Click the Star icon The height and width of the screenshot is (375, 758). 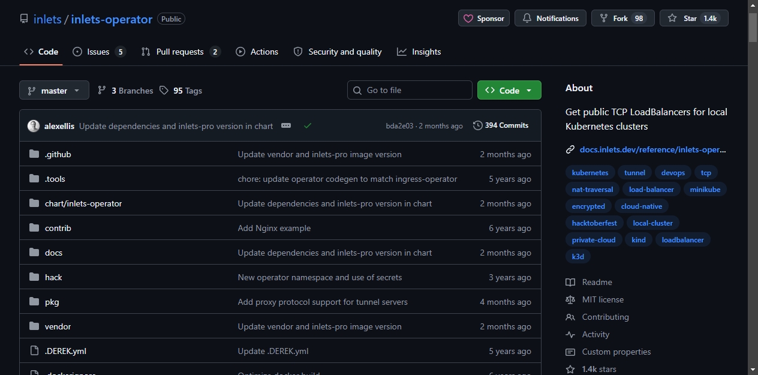click(672, 19)
